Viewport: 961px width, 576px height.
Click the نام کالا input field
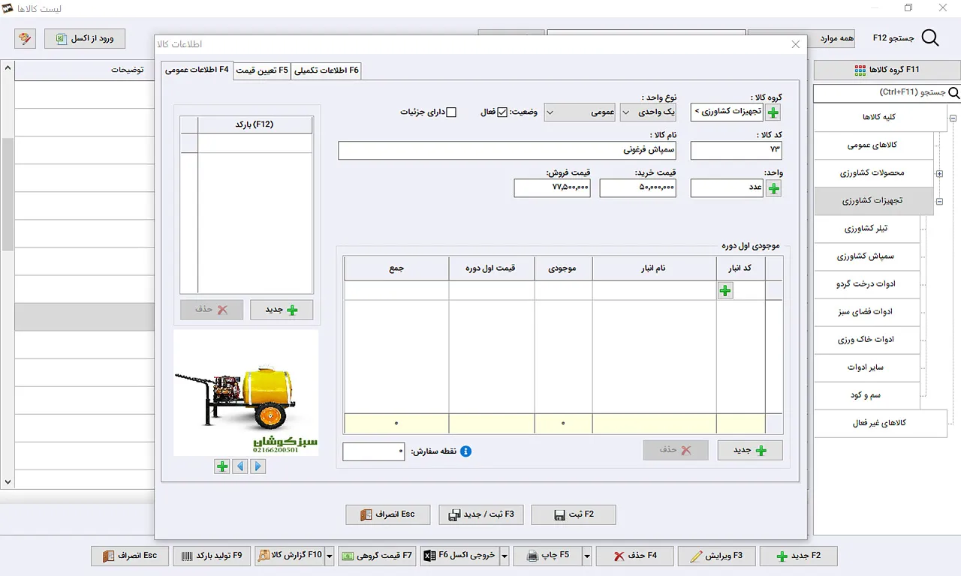click(x=508, y=150)
